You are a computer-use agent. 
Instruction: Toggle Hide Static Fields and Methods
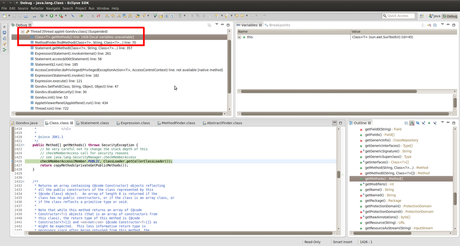[423, 123]
